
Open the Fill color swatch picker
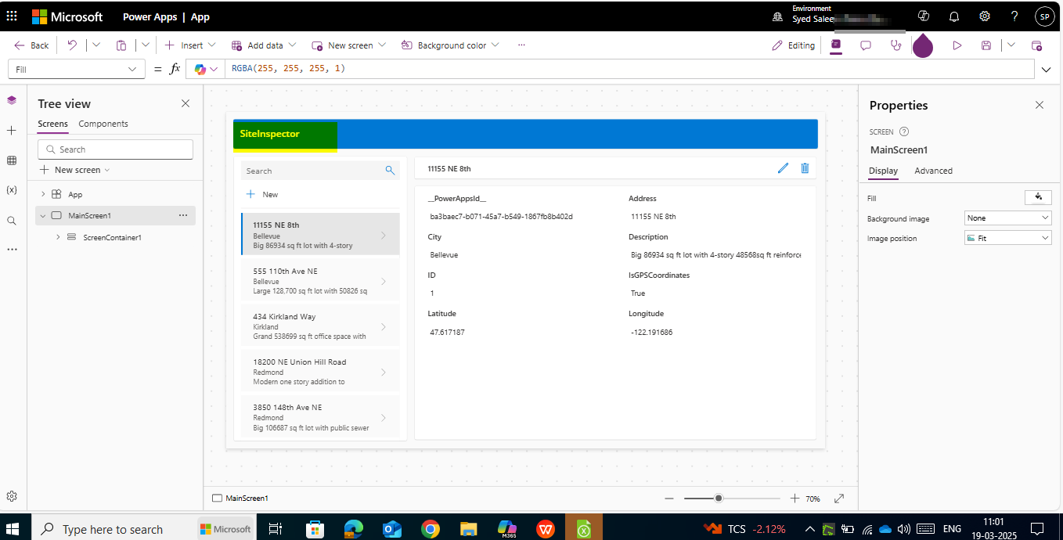click(x=1038, y=197)
